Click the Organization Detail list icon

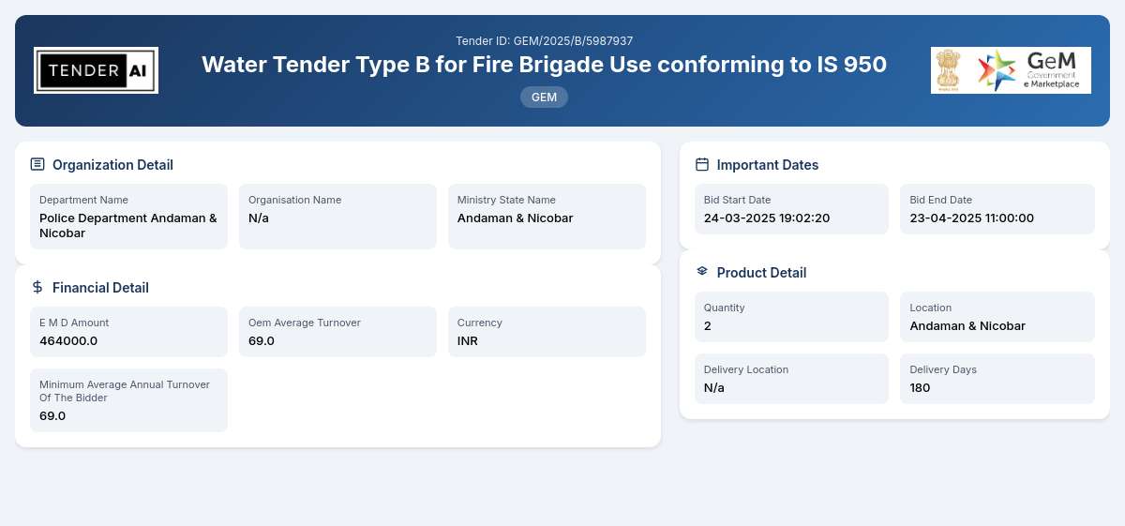[x=37, y=164]
